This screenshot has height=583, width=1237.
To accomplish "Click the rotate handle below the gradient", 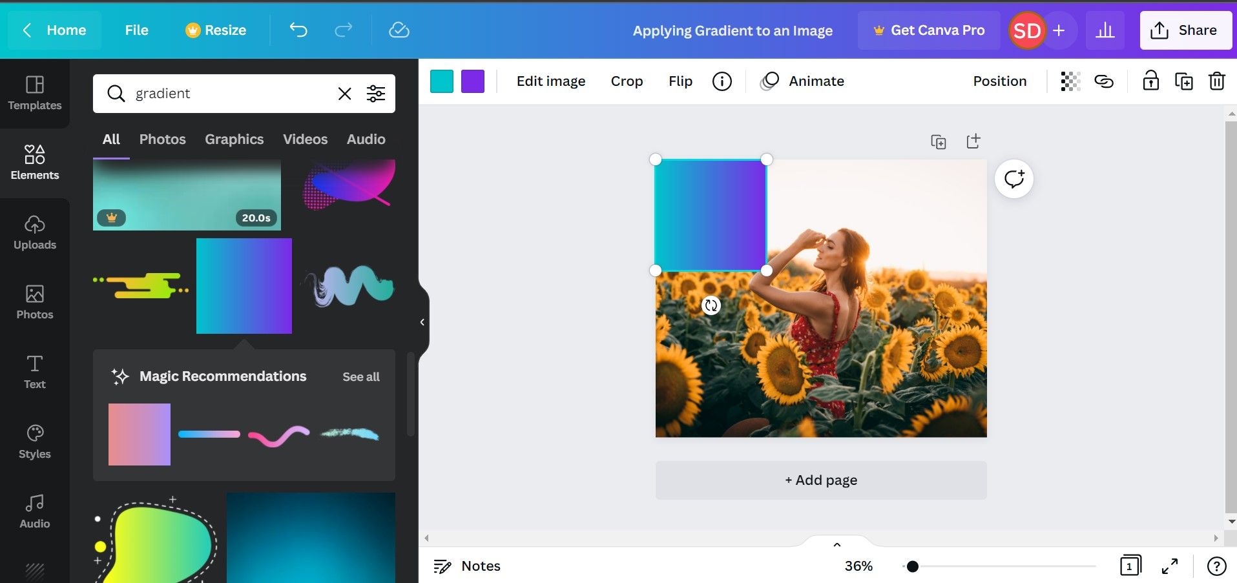I will pyautogui.click(x=711, y=305).
